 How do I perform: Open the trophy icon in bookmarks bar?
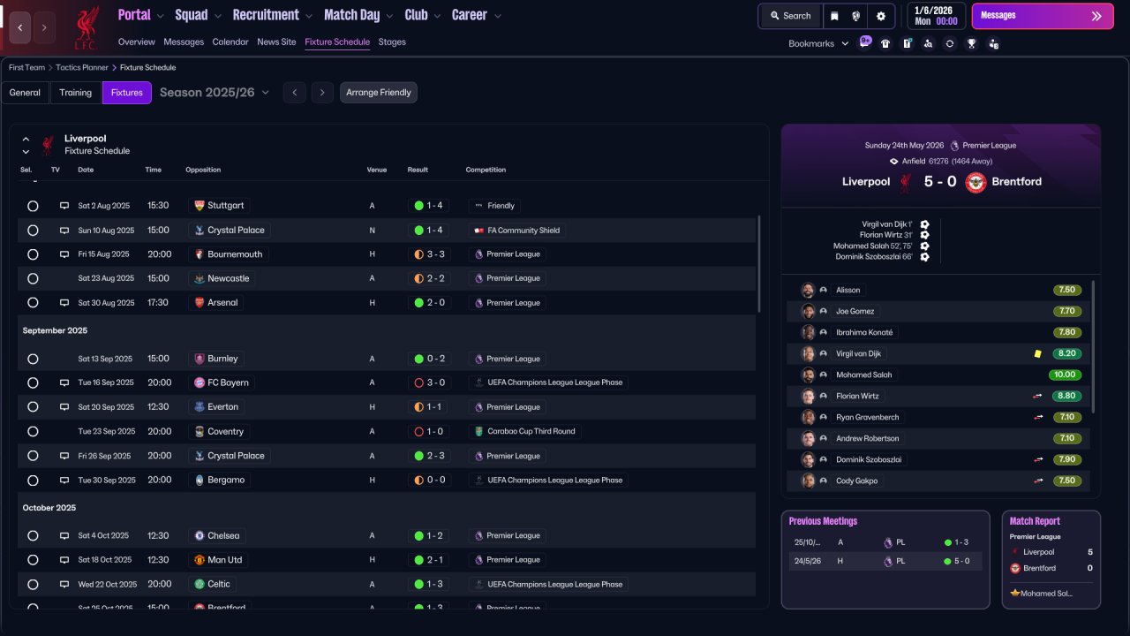coord(972,43)
